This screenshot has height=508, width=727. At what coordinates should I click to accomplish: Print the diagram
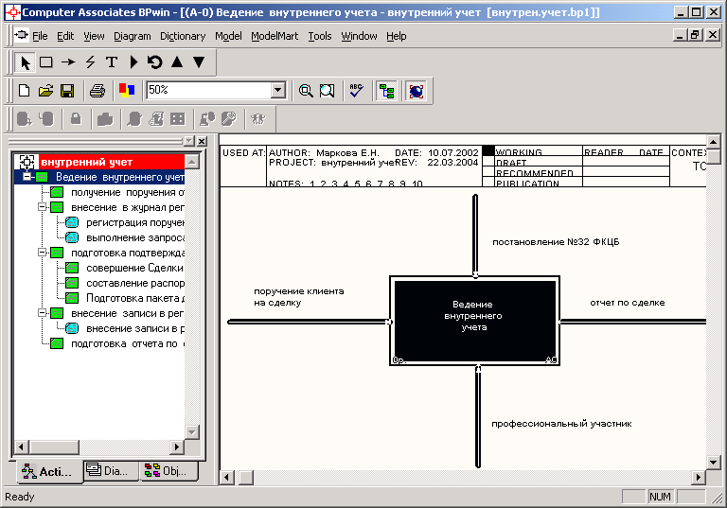click(98, 91)
